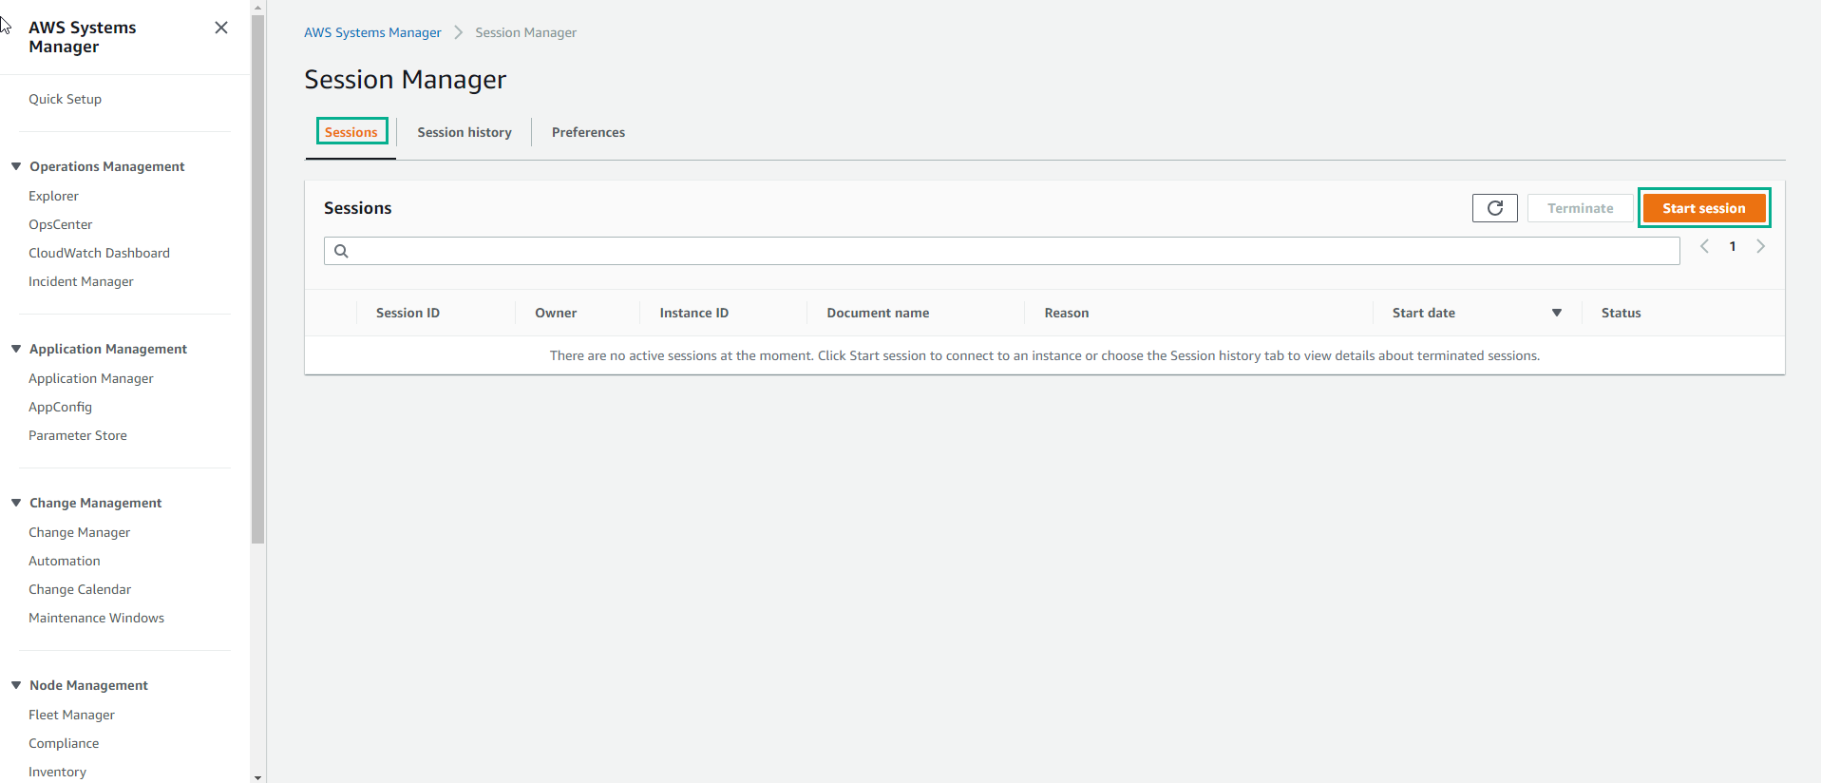1821x783 pixels.
Task: Collapse Change Management section
Action: point(16,503)
